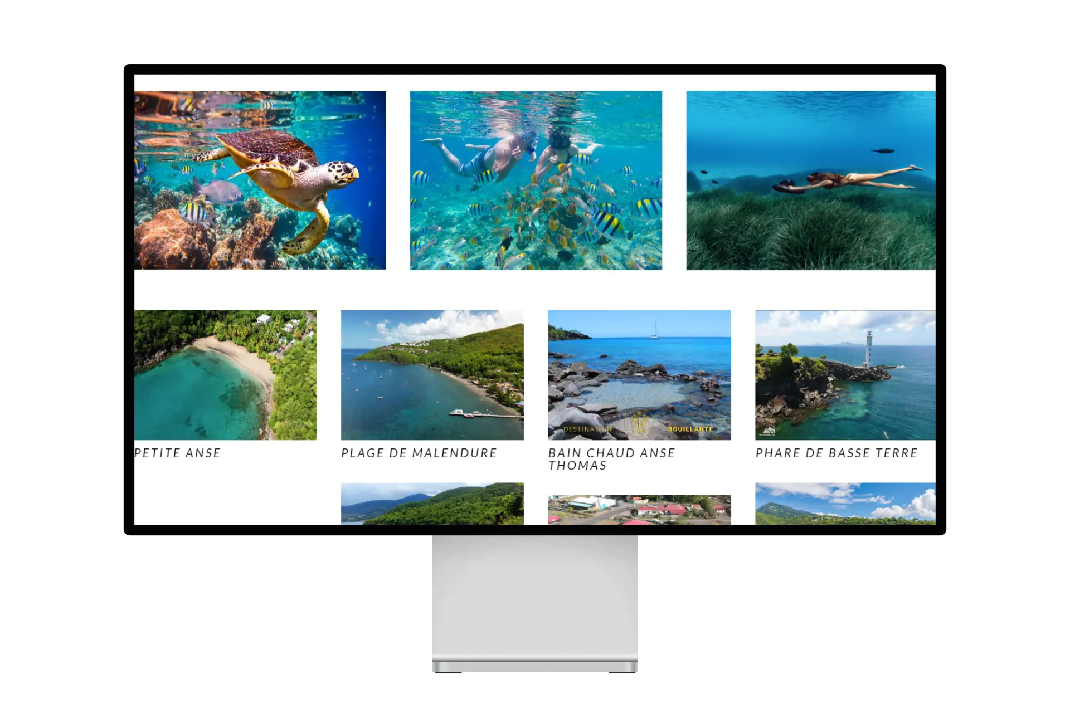Click the partially visible green hillside bay thumbnail
Image resolution: width=1070 pixels, height=713 pixels.
(432, 504)
